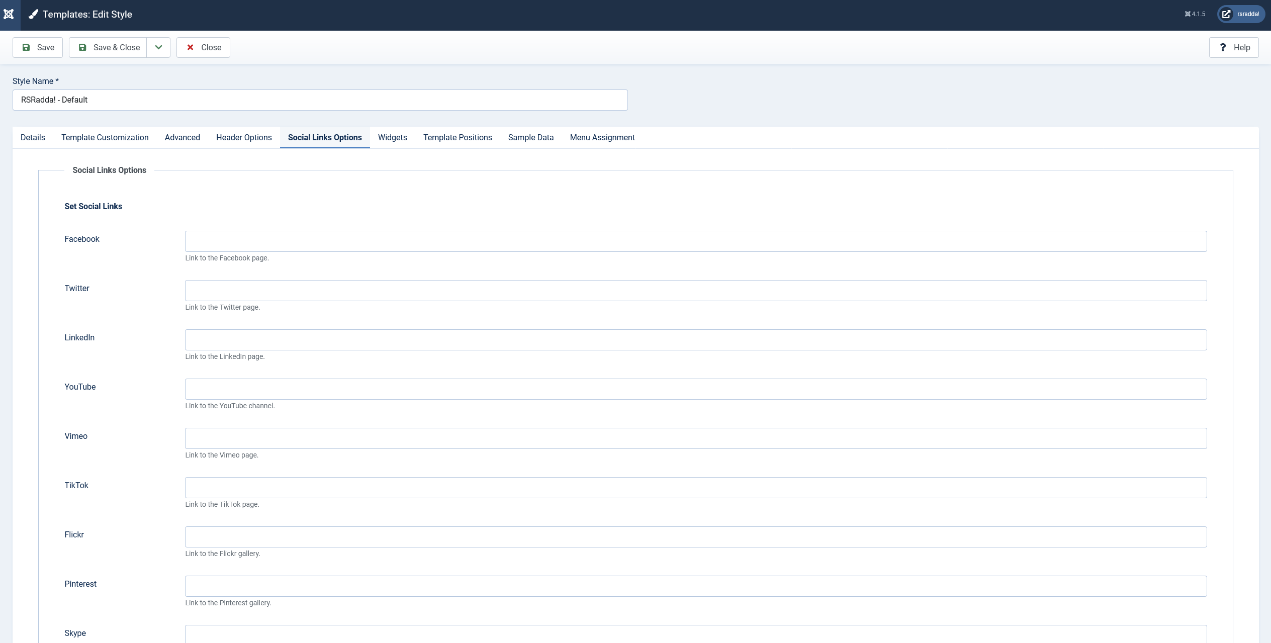Click the Social Links Options fieldset legend
The width and height of the screenshot is (1271, 643).
click(110, 170)
